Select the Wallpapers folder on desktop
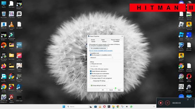Image resolution: width=195 pixels, height=109 pixels. [x=12, y=67]
